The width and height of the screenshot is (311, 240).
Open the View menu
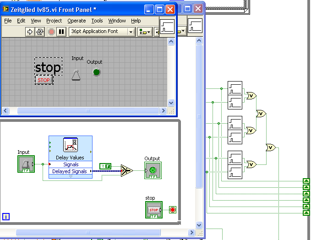tap(36, 21)
